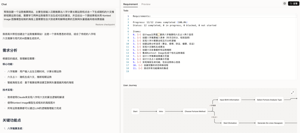Screen dimensions: 300x133
Task: Click the Progress 12/12 items completed line
Action: click(160, 22)
